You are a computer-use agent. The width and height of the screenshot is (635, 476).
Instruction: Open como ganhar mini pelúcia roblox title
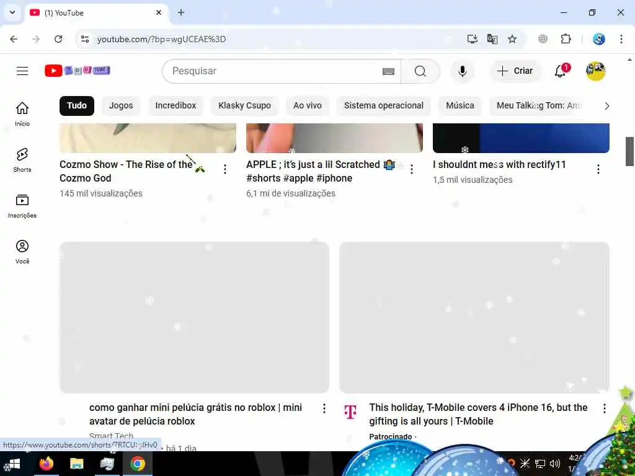[x=195, y=414]
